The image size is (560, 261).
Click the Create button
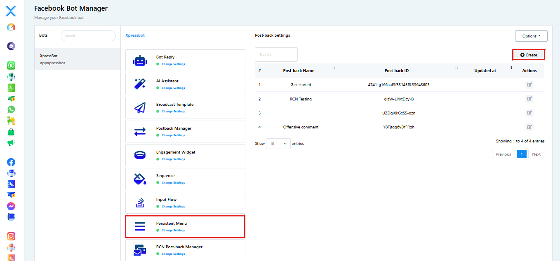pos(529,55)
